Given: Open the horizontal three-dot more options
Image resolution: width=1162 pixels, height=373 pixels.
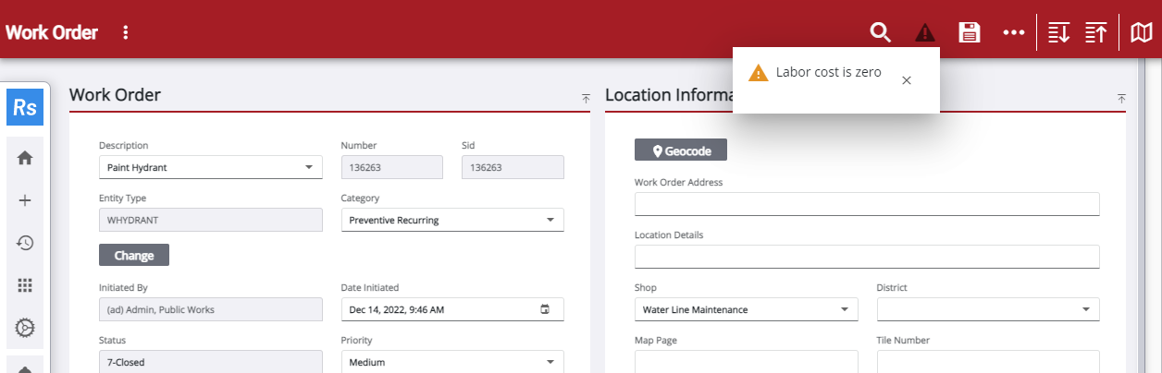Looking at the screenshot, I should click(1014, 33).
